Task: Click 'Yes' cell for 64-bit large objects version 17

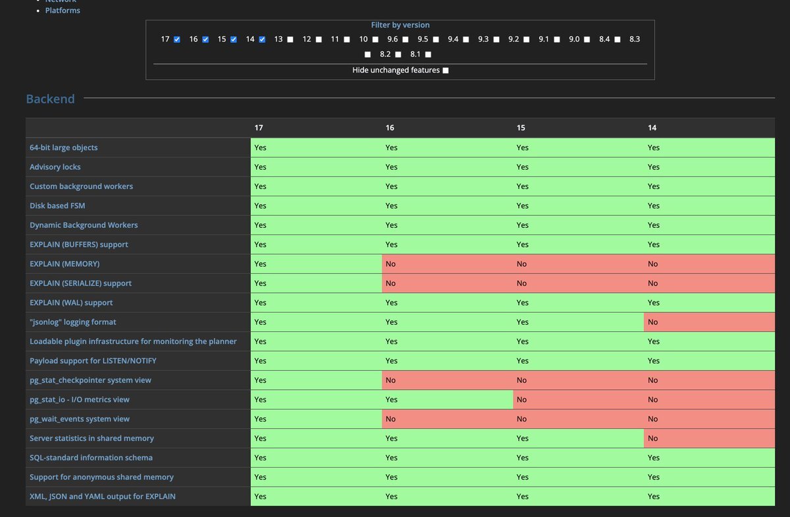Action: coord(317,148)
